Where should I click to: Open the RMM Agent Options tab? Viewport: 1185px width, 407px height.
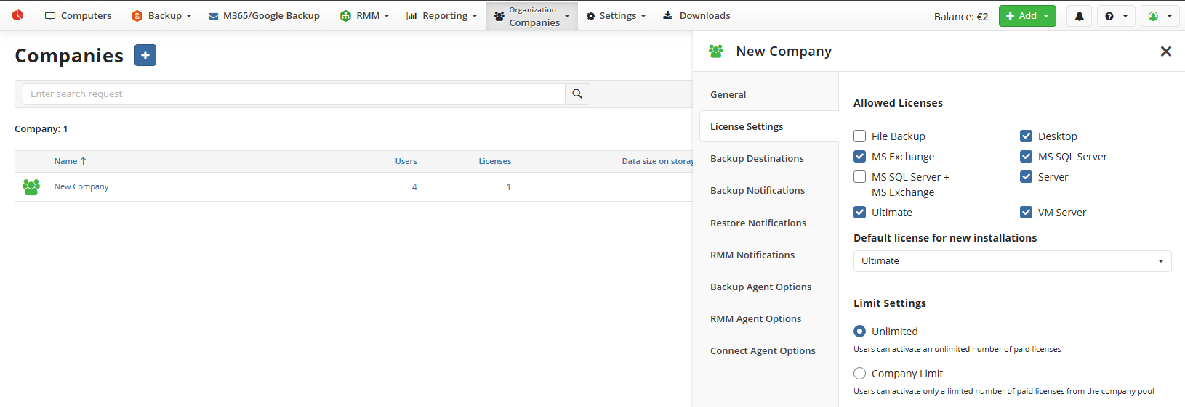click(x=755, y=318)
